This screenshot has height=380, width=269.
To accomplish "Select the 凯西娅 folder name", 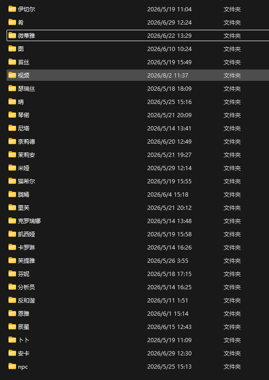I will [26, 234].
